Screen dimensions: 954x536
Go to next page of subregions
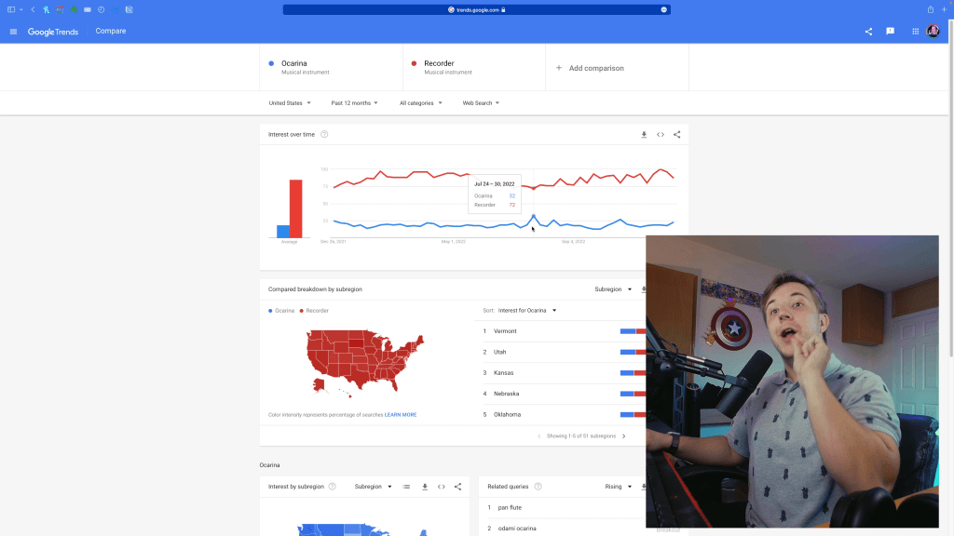624,435
